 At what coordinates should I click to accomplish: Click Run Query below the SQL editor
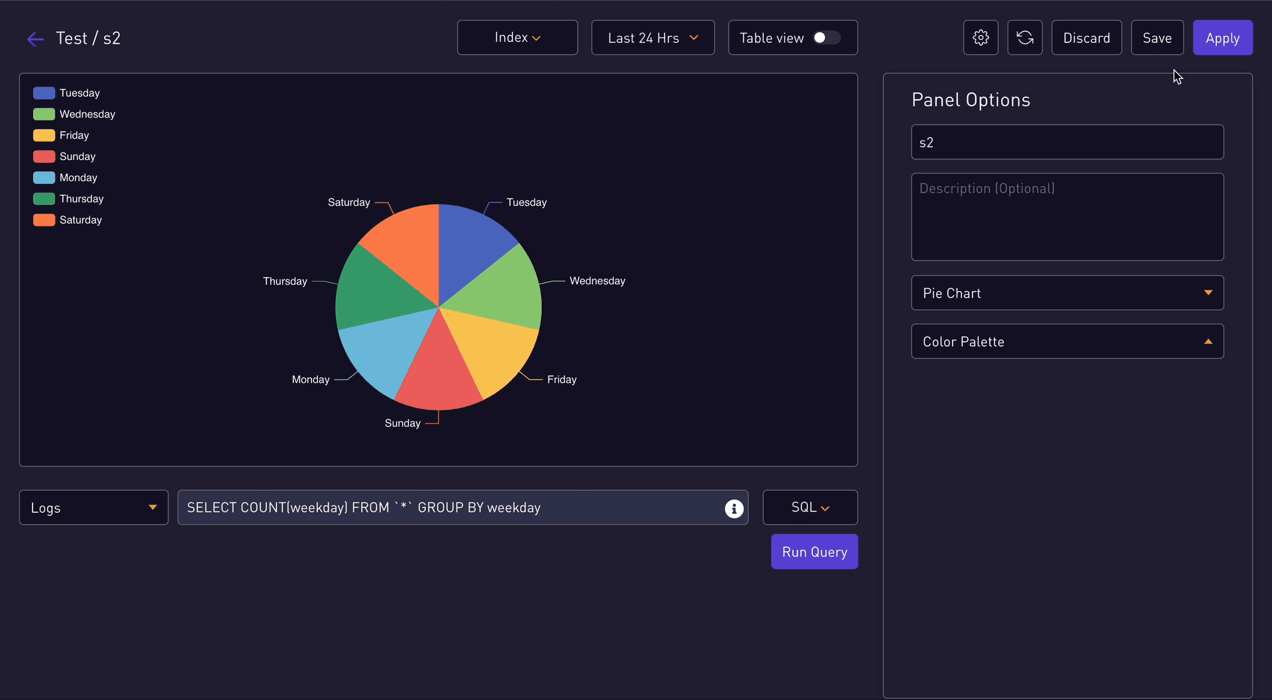[x=814, y=551]
